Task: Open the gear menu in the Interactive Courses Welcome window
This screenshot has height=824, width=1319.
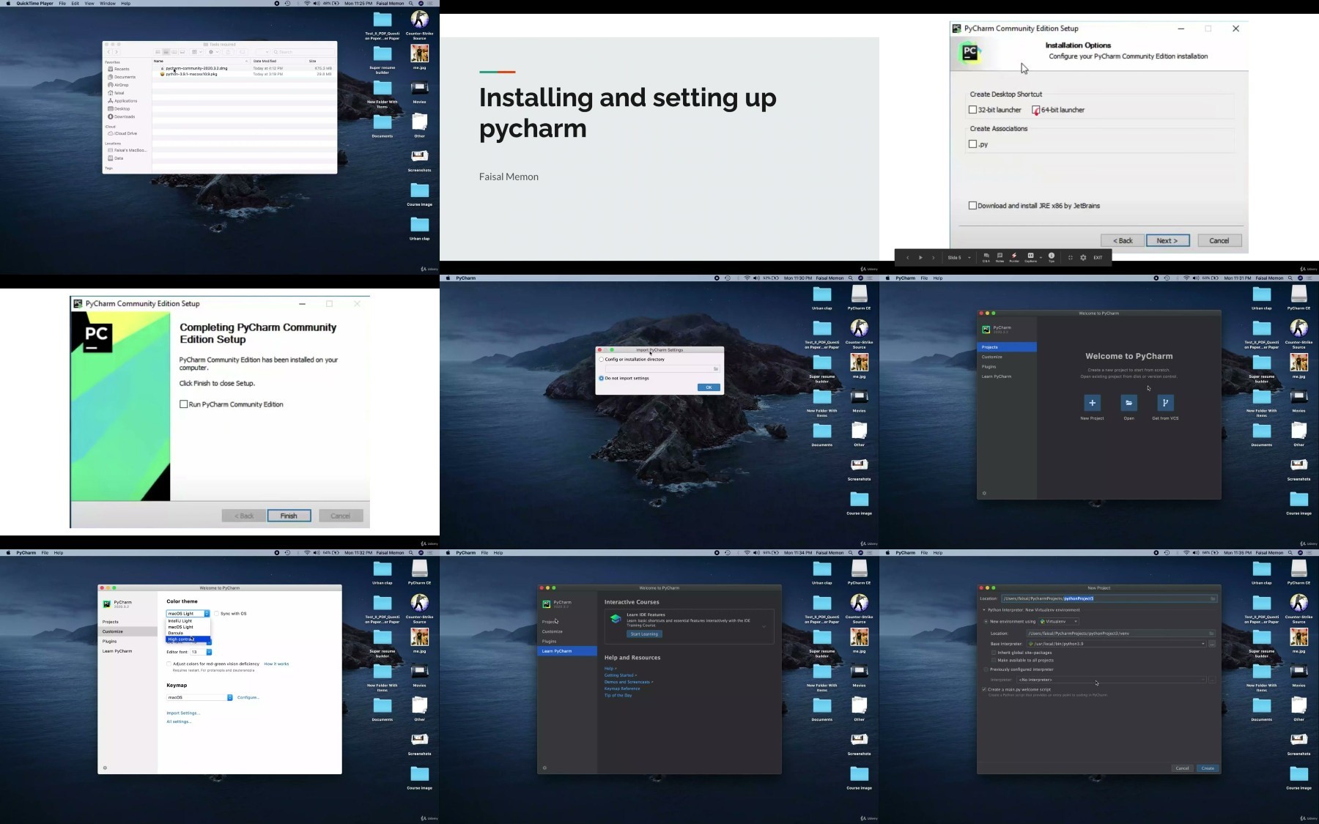Action: pos(544,768)
